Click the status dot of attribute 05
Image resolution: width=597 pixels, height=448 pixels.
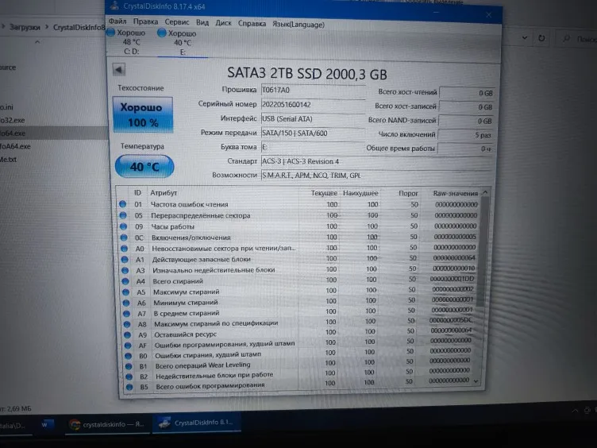point(123,215)
